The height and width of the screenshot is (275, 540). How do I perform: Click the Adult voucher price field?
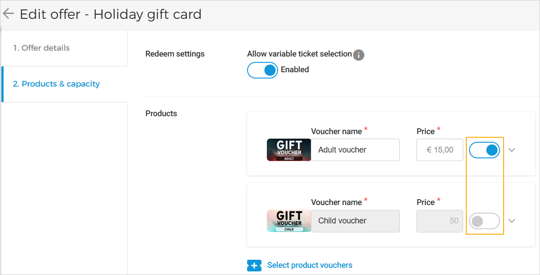439,150
